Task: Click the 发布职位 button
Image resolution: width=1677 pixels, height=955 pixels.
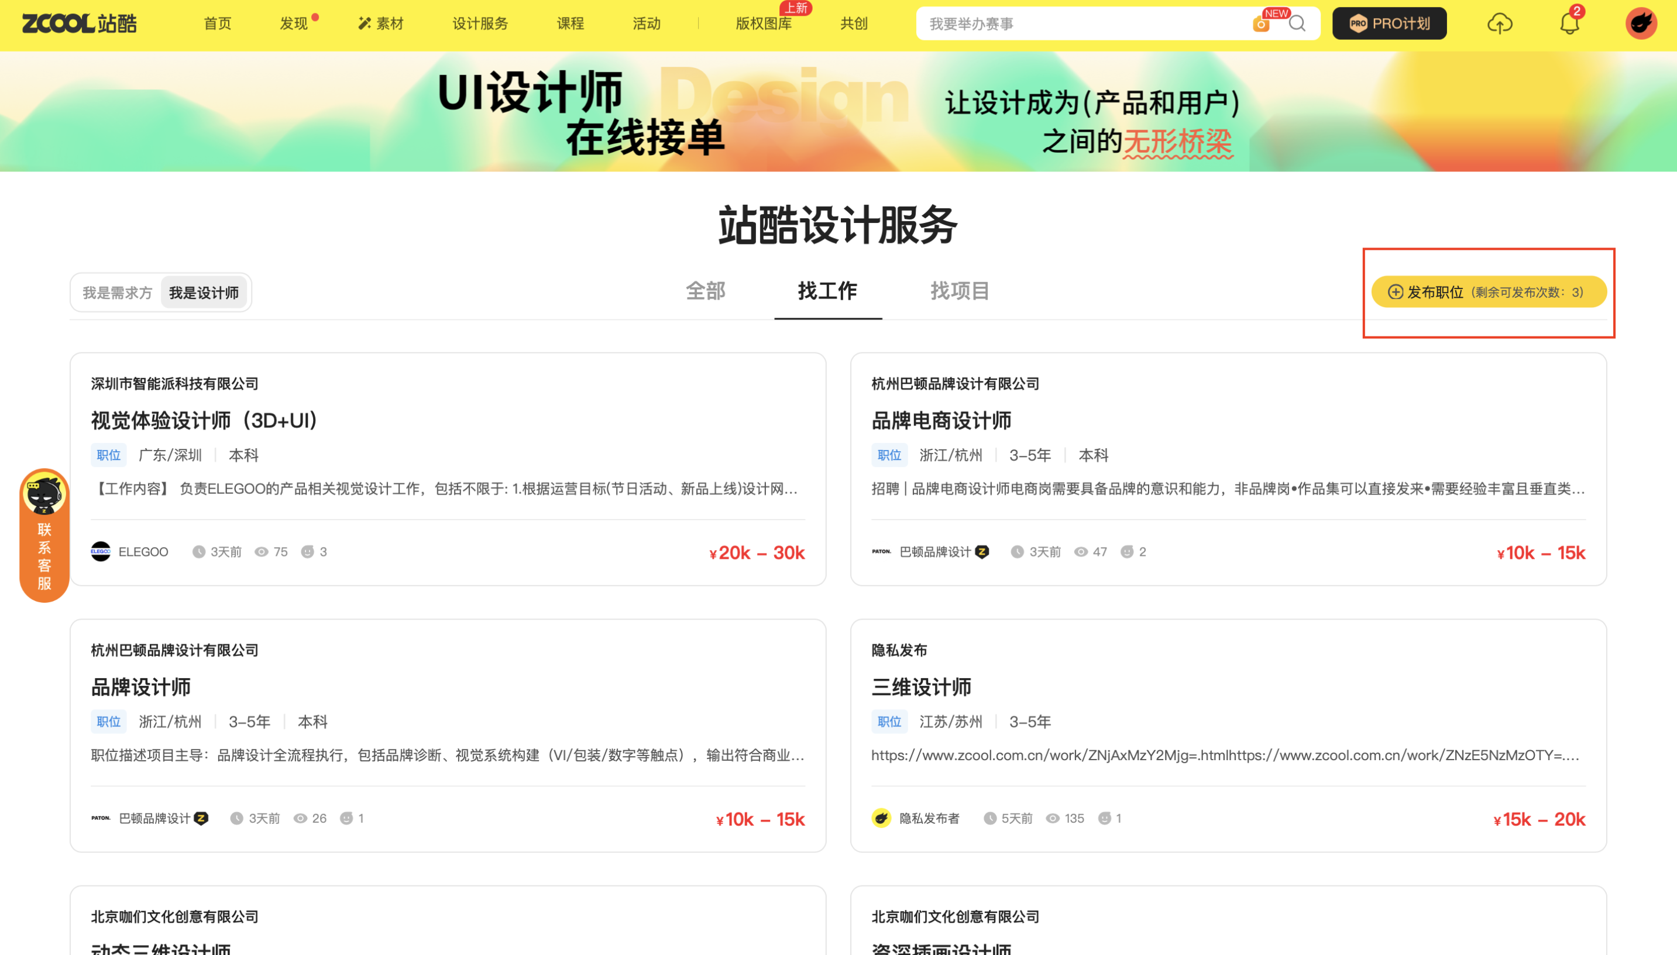Action: (1488, 292)
